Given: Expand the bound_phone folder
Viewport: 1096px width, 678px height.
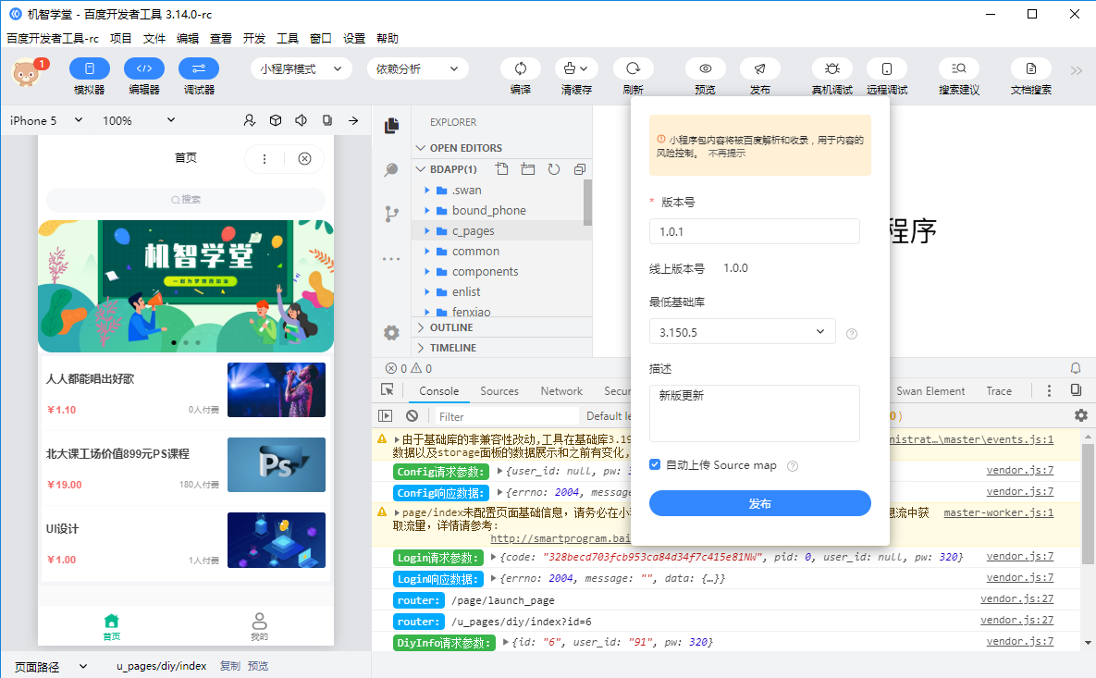Looking at the screenshot, I should 502,210.
